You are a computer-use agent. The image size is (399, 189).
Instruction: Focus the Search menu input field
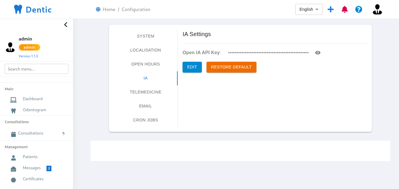37,69
